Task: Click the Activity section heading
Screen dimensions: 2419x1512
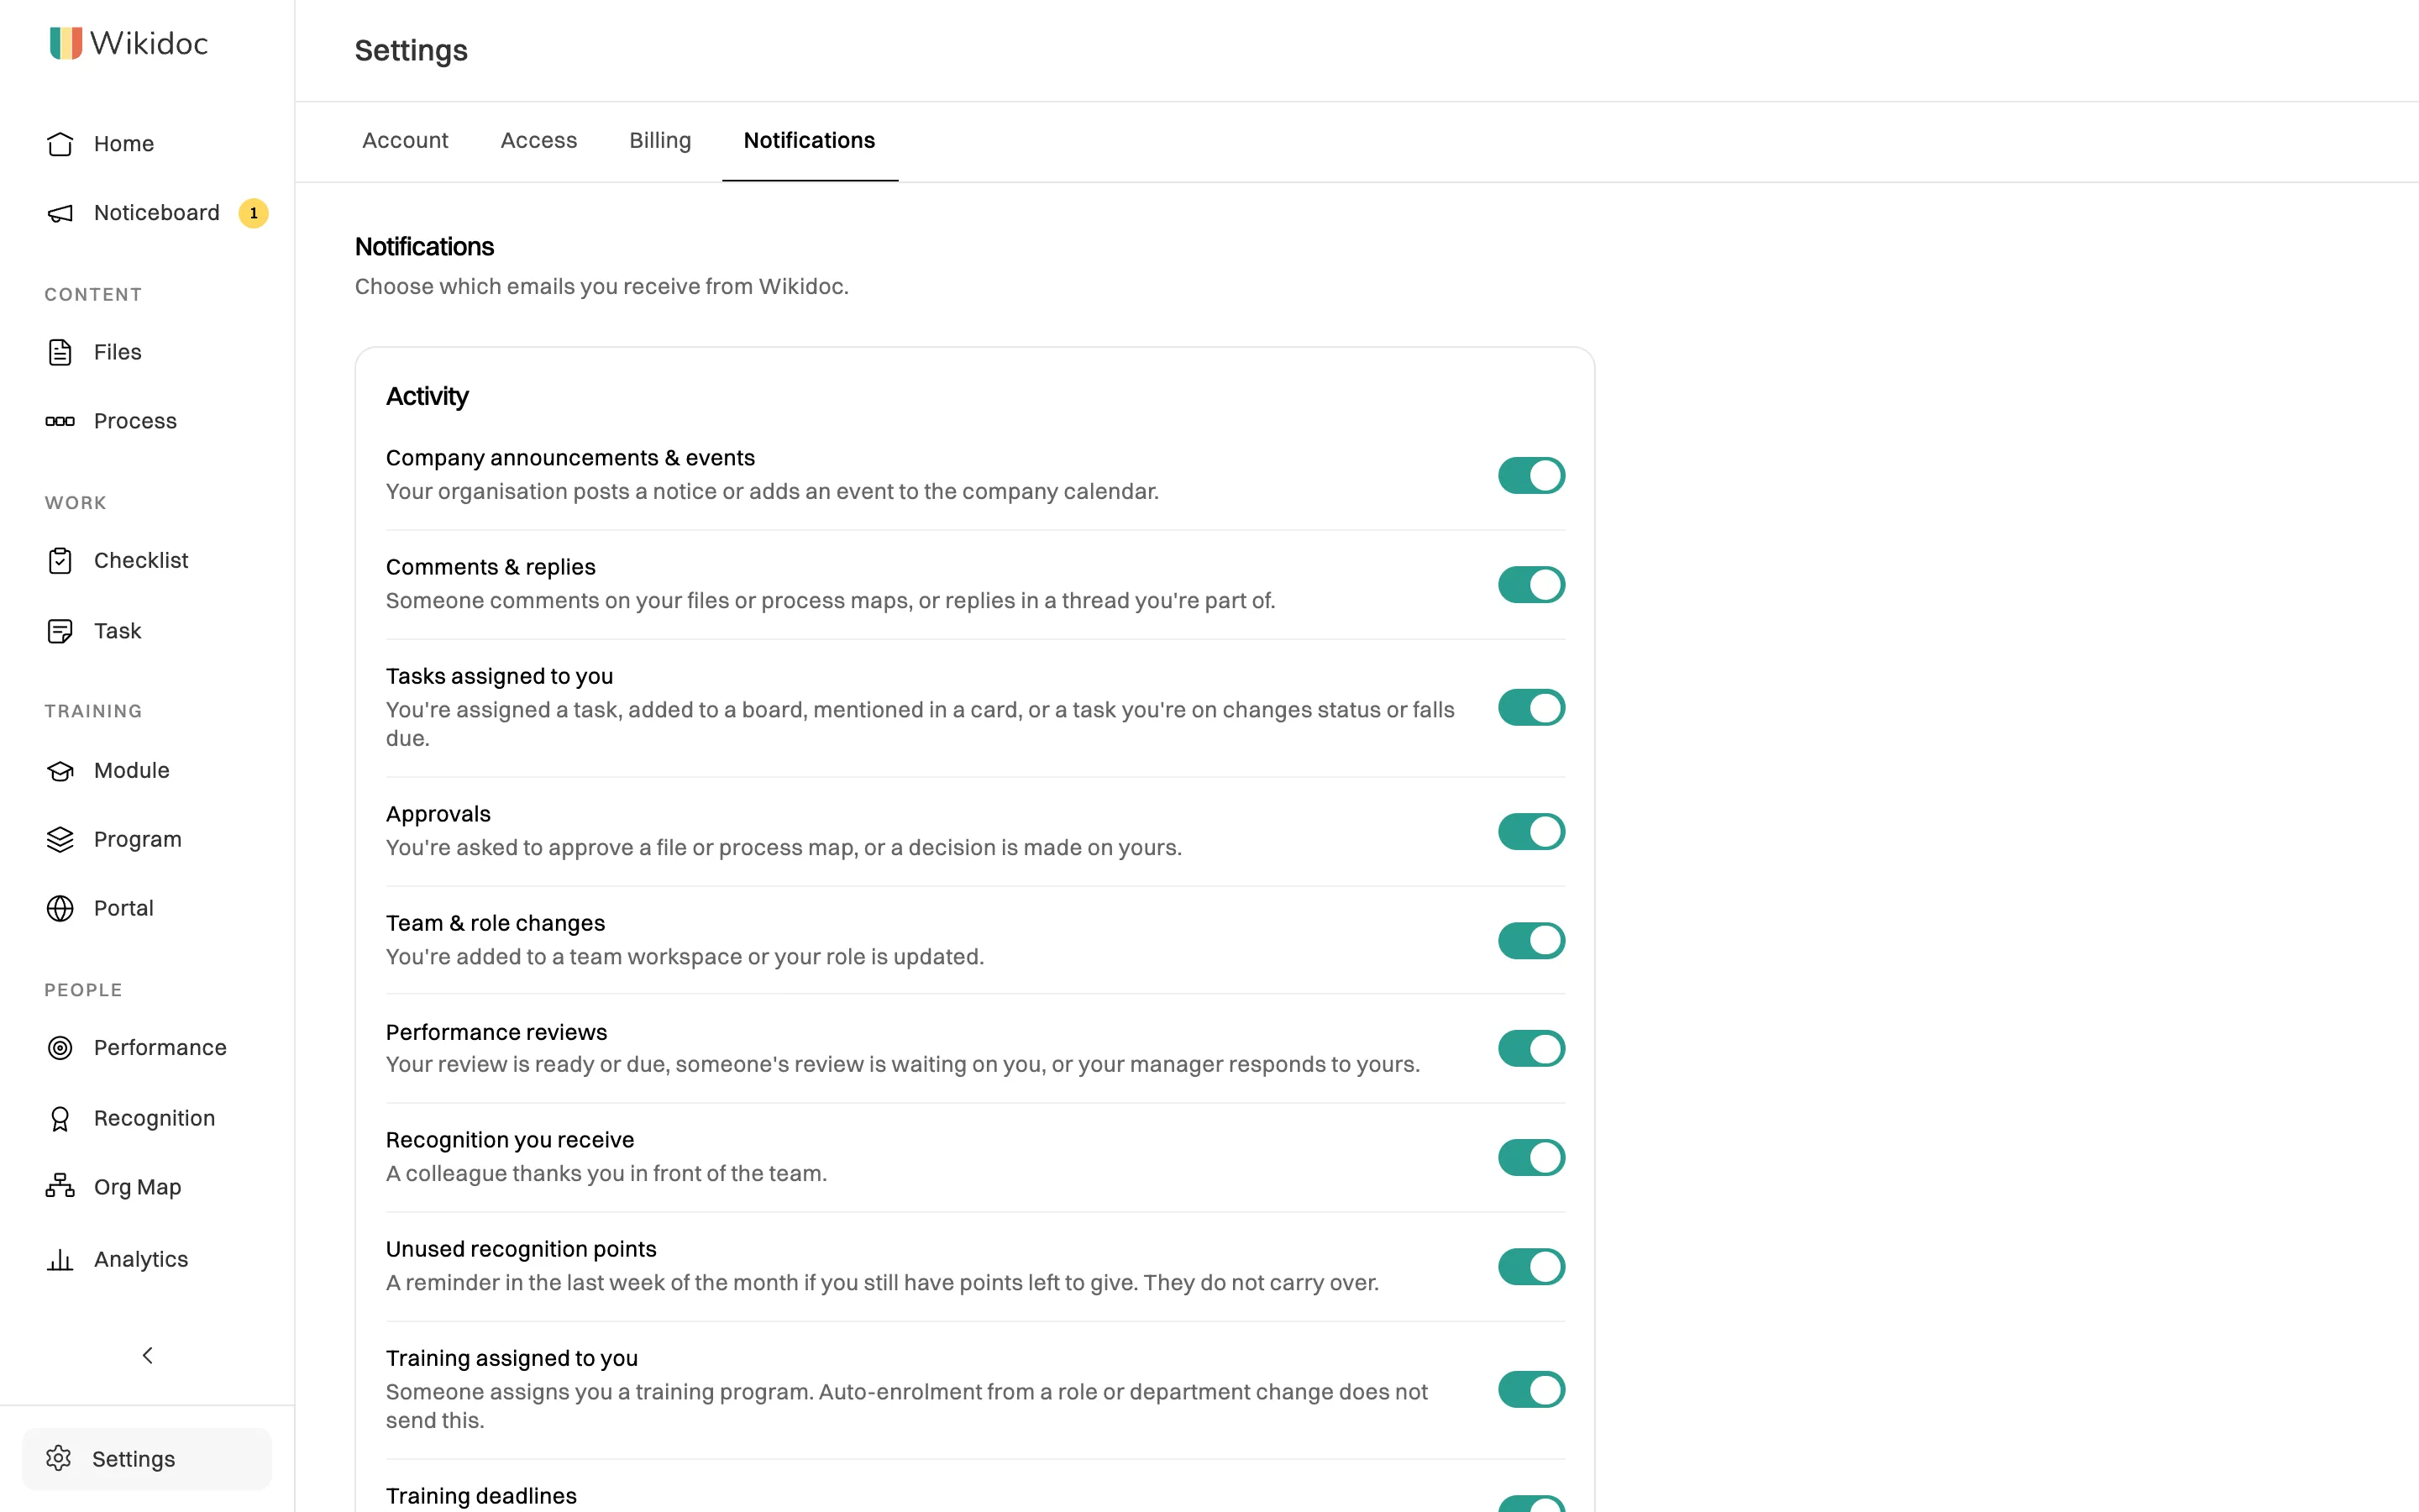Action: 427,397
